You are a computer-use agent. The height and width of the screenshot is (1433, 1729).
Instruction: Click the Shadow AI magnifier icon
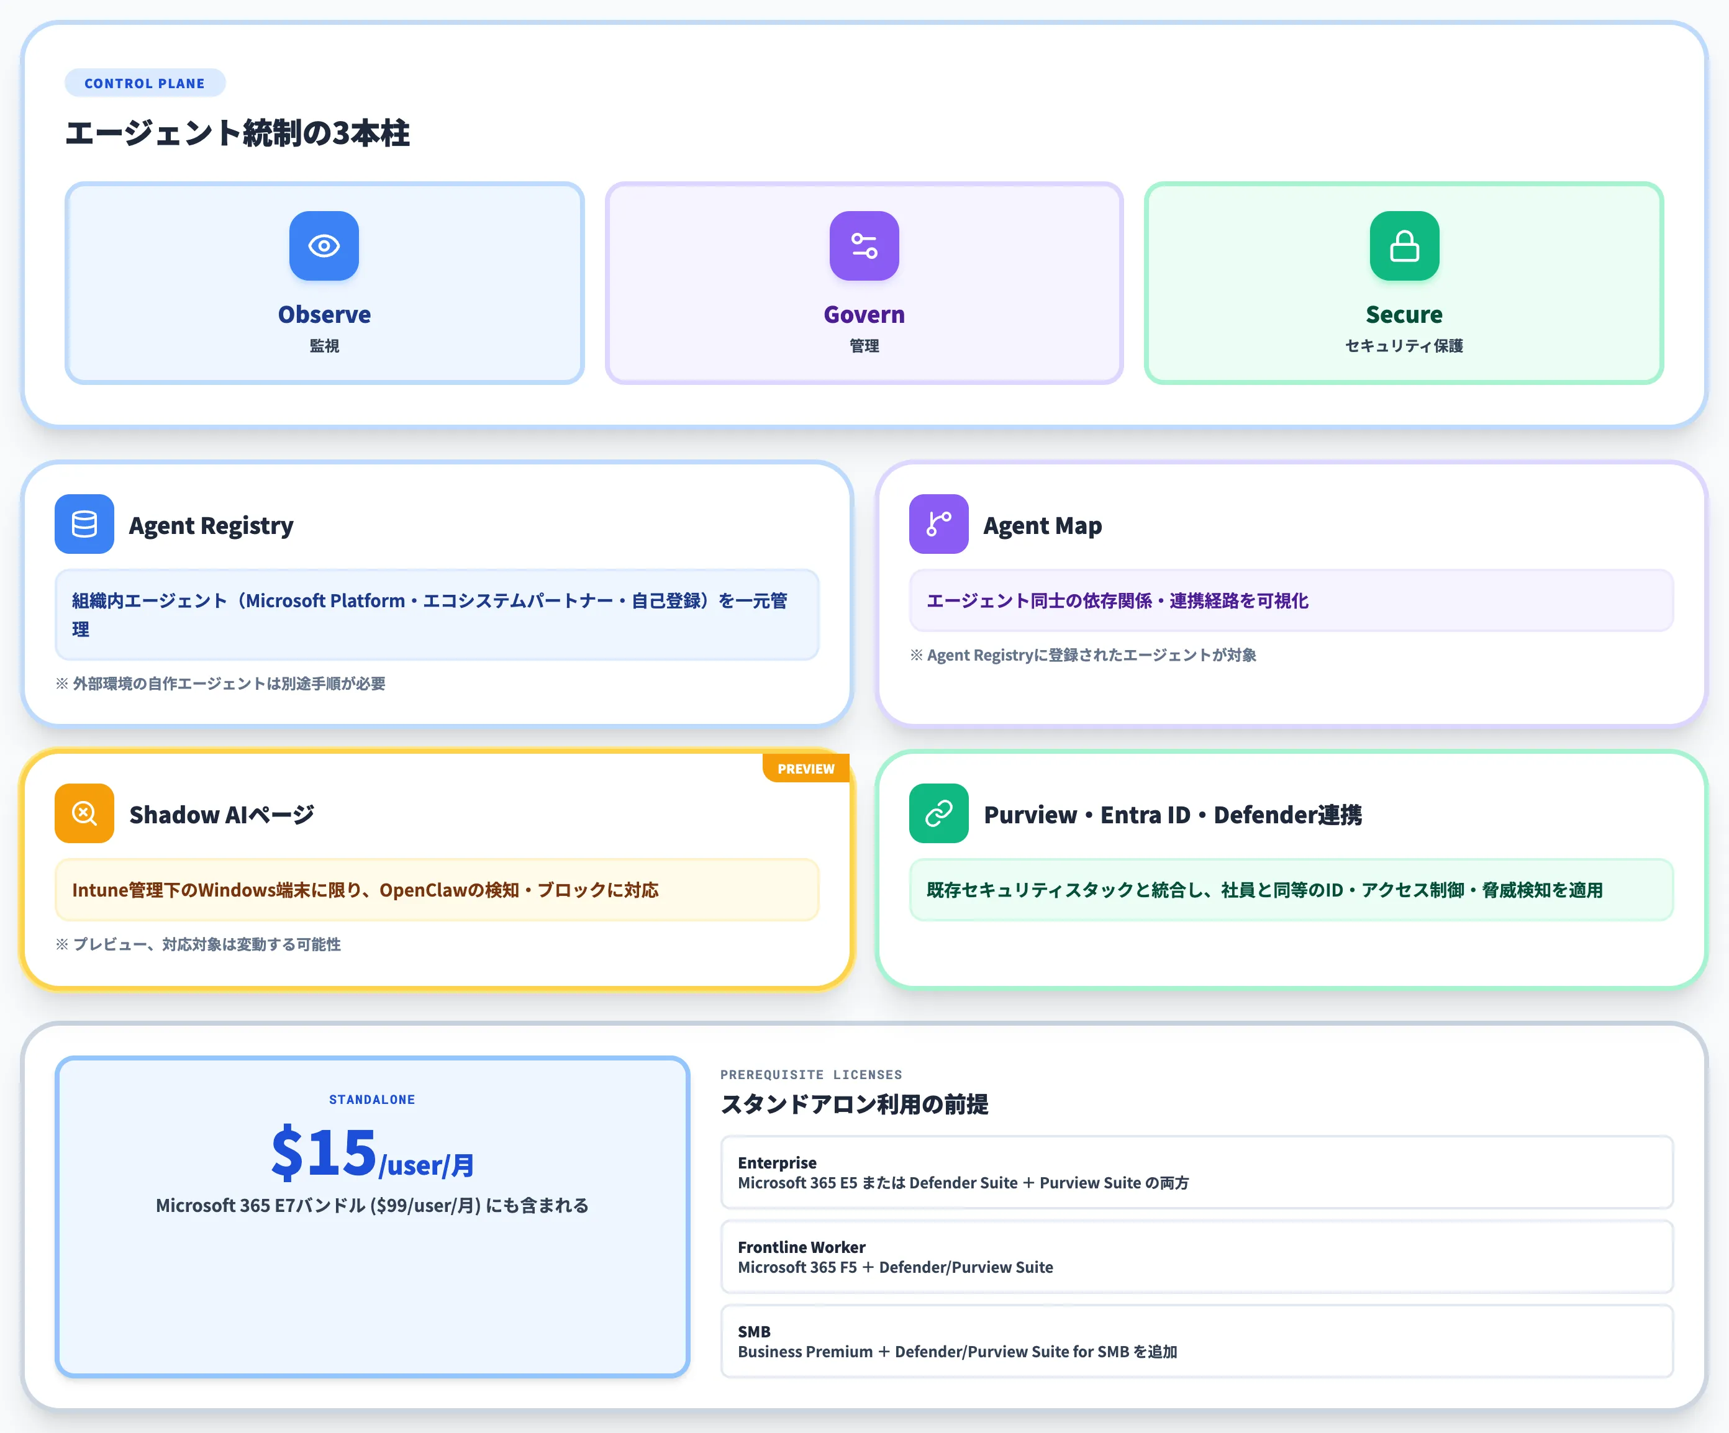click(84, 813)
